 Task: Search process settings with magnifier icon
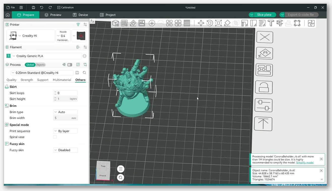85,73
